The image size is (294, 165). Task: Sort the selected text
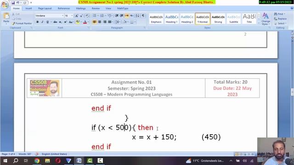[x=137, y=16]
